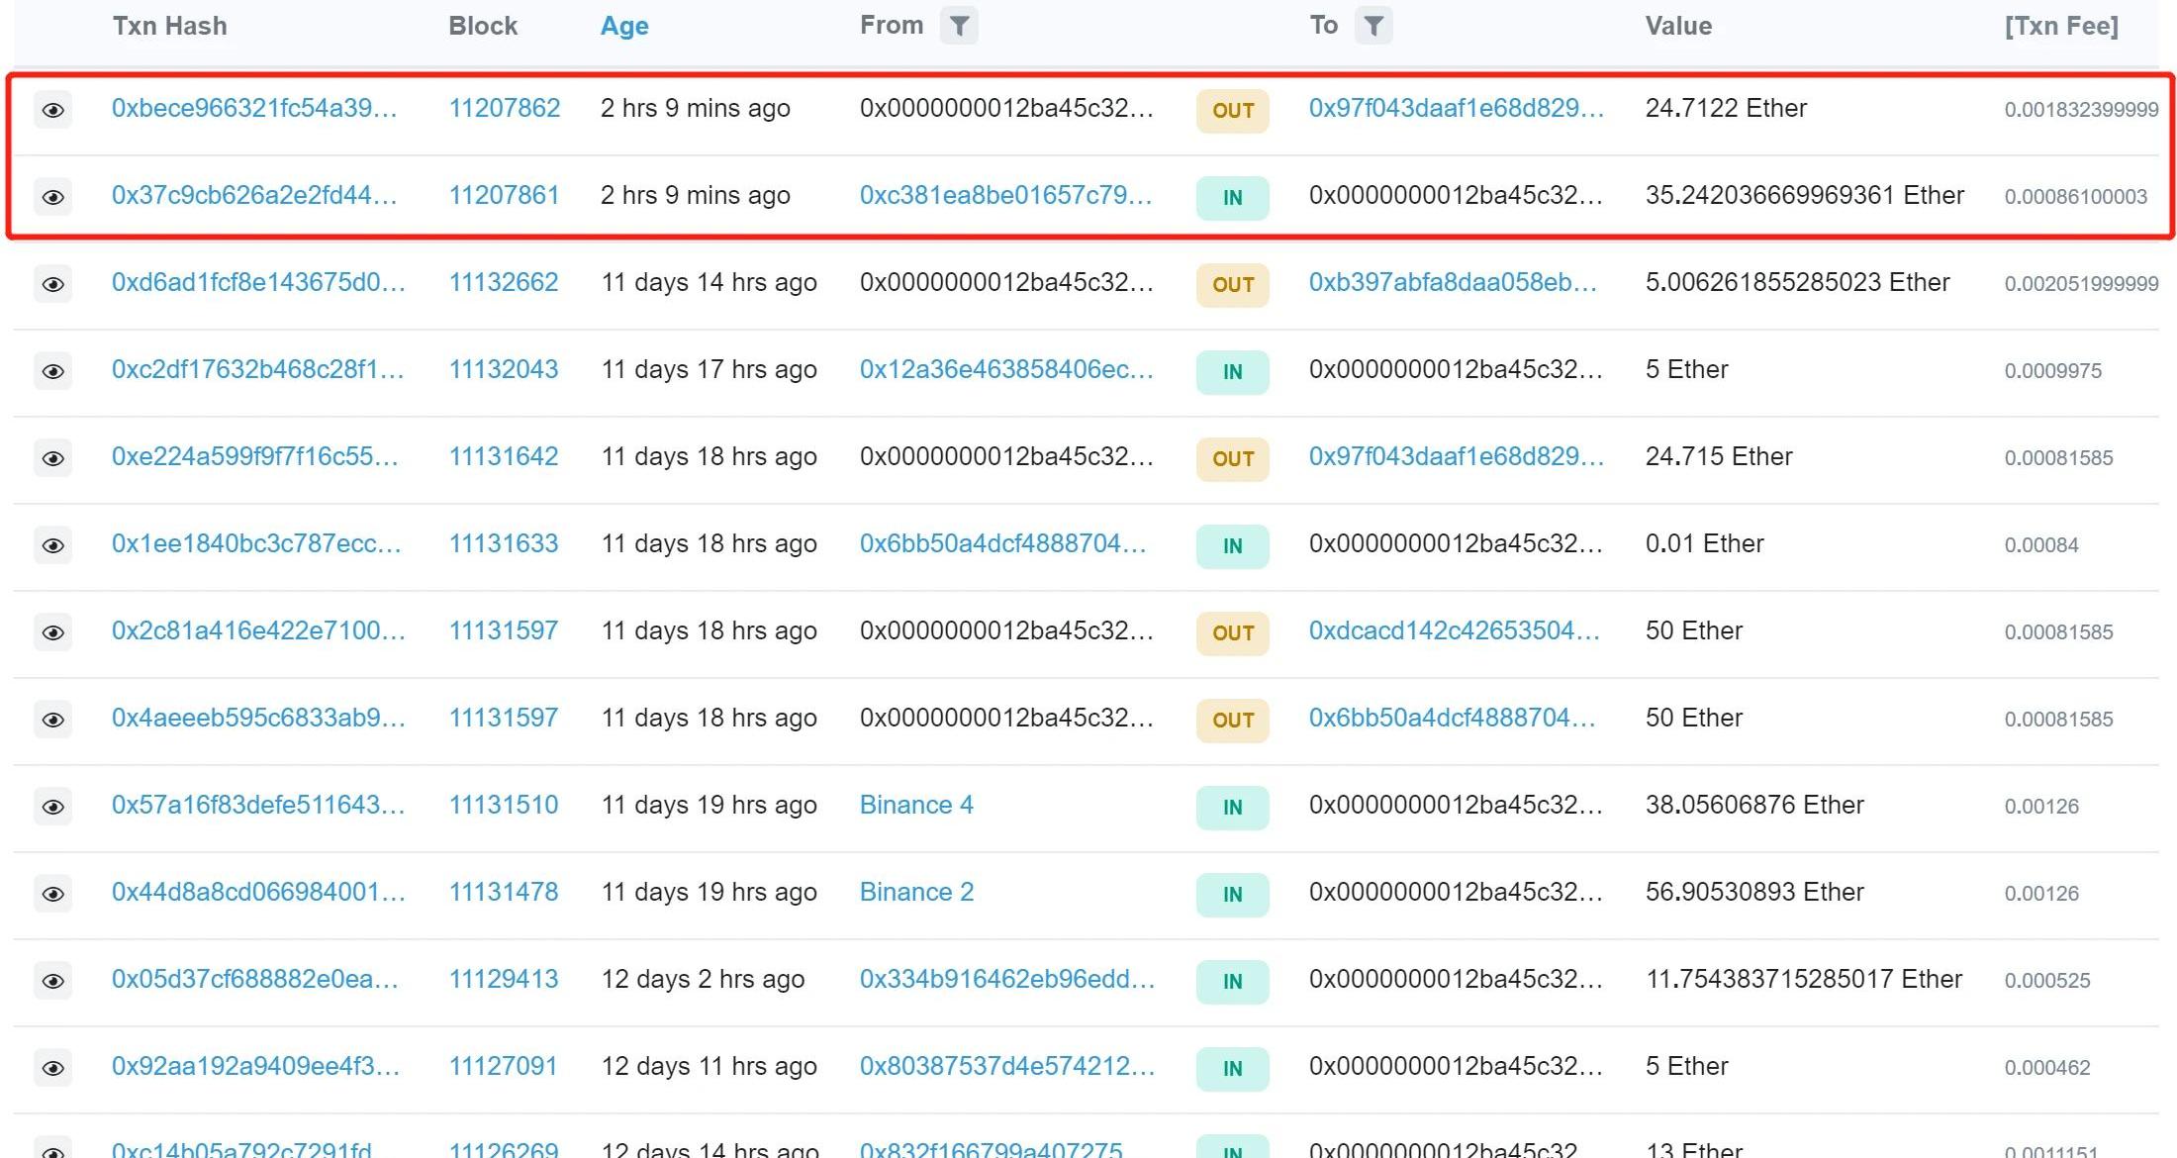Open the Binance 4 sender address
Viewport: 2177px width, 1158px height.
pos(915,805)
